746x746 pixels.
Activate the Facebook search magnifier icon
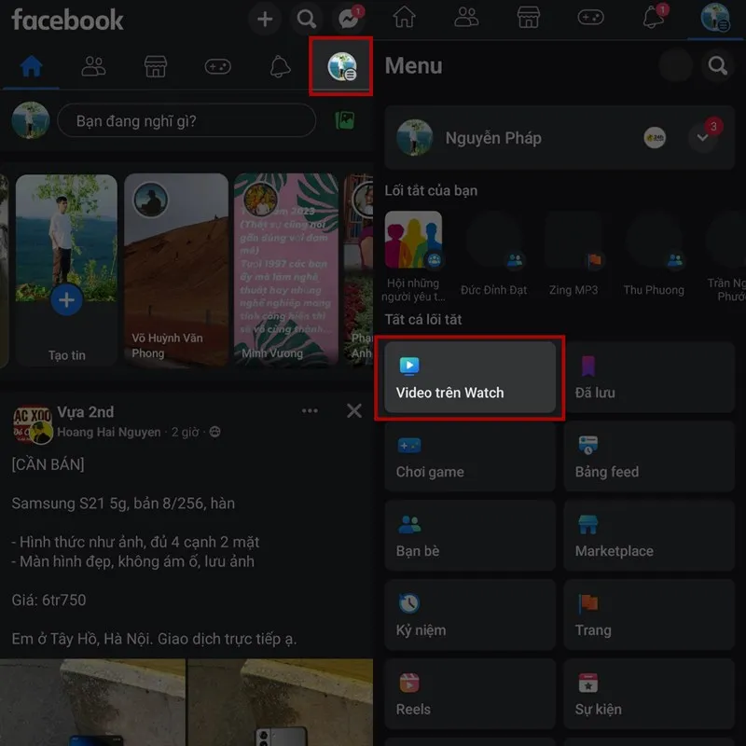[x=306, y=18]
